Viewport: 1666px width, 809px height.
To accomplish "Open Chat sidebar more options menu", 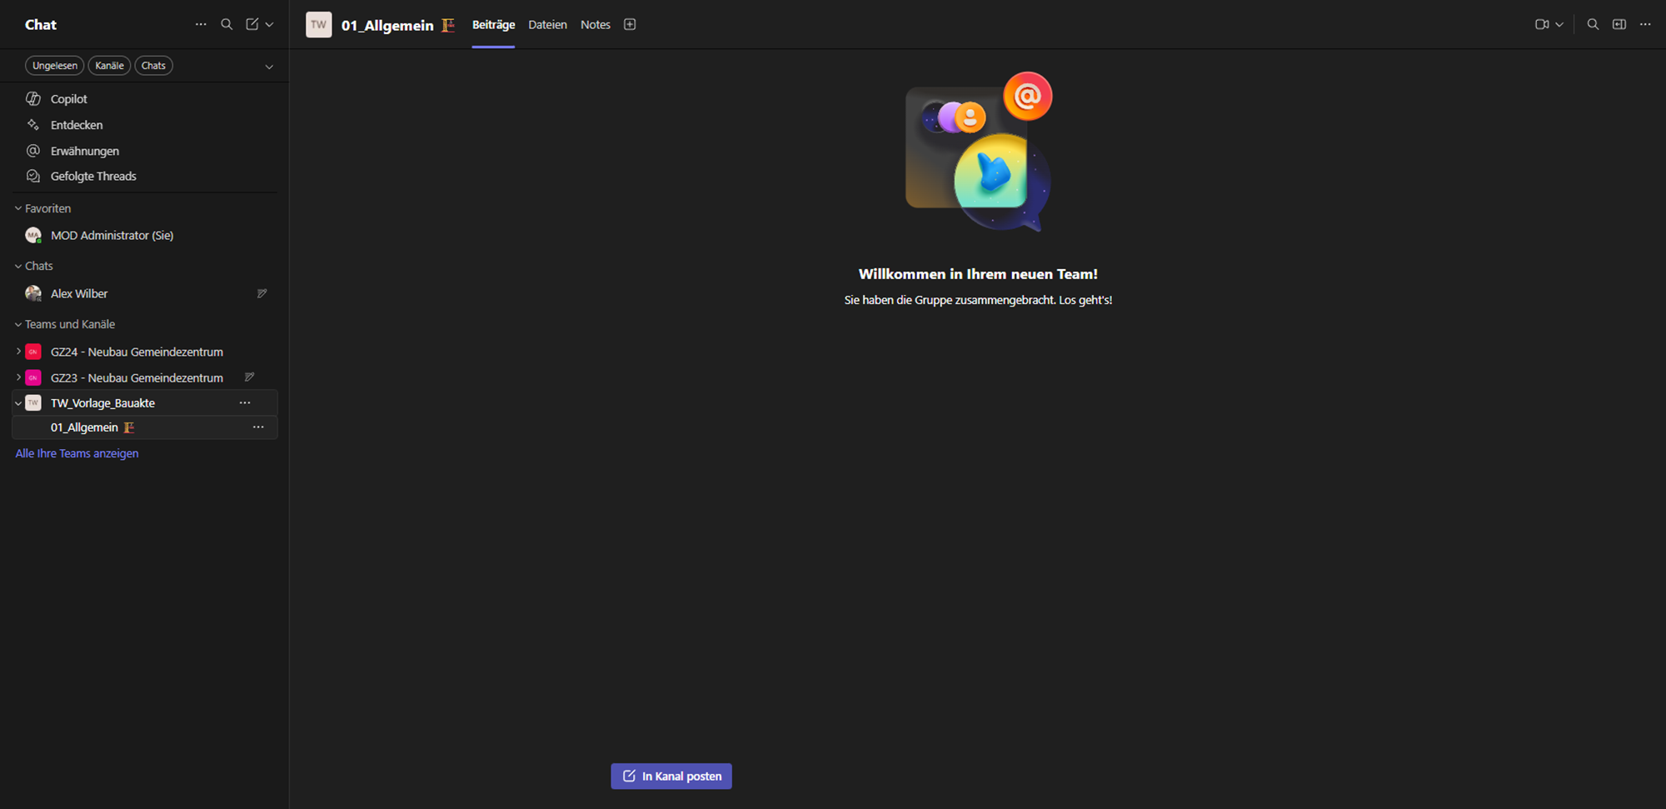I will (201, 25).
